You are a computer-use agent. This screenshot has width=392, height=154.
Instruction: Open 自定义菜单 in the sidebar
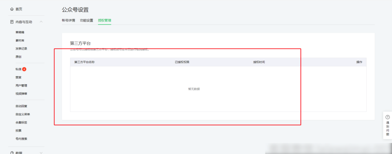(x=23, y=114)
